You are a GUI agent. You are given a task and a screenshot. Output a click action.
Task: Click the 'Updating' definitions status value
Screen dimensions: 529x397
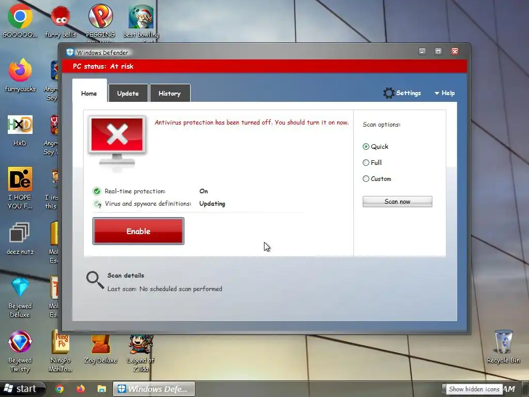coord(212,204)
